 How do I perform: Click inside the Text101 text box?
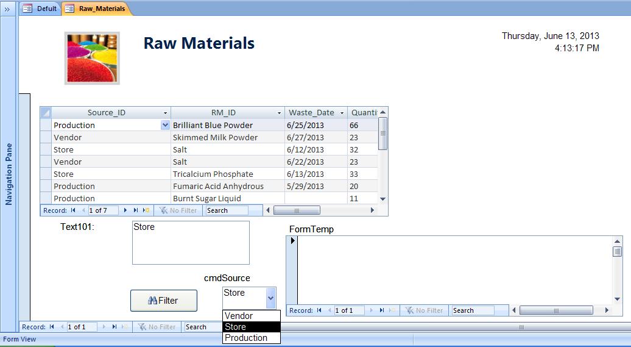tap(190, 243)
